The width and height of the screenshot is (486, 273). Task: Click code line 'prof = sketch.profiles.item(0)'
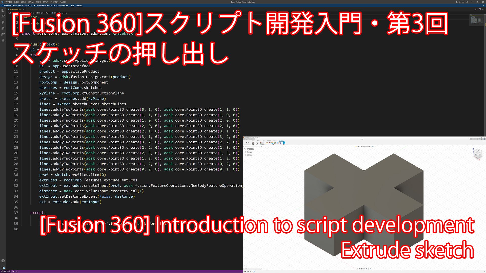coord(73,175)
